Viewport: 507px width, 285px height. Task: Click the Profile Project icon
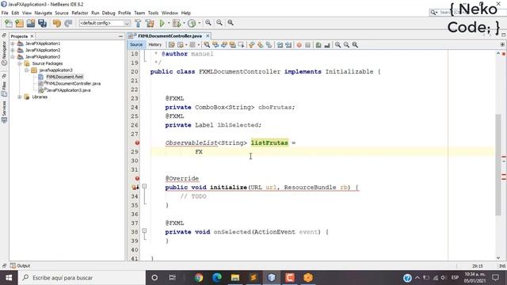coord(192,23)
